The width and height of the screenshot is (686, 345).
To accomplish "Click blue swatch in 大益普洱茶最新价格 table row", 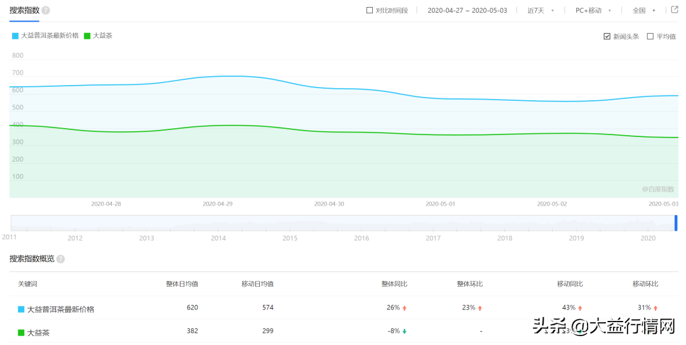I will pyautogui.click(x=21, y=309).
